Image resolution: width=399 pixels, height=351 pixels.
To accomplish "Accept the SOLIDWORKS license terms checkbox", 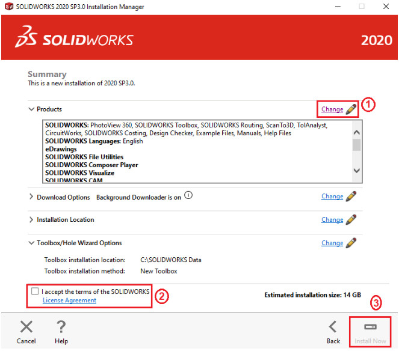I will pos(35,291).
